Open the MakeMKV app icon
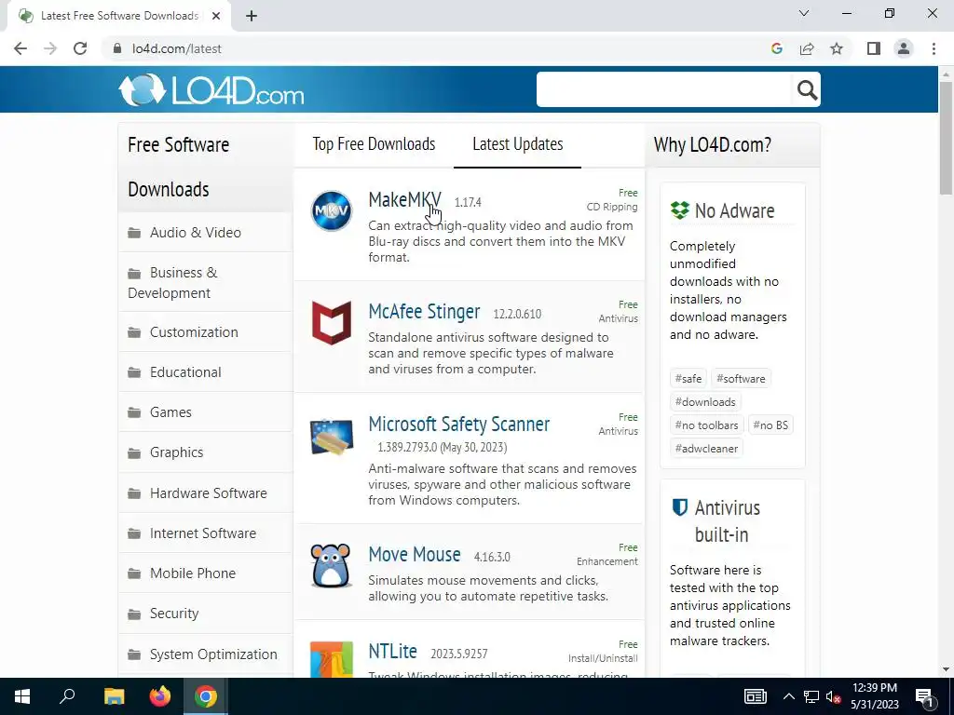This screenshot has width=954, height=715. click(x=332, y=211)
